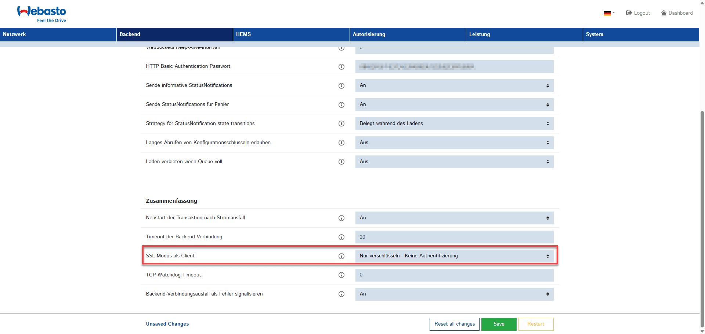Go to the Dashboard link
The image size is (705, 334).
(x=677, y=13)
